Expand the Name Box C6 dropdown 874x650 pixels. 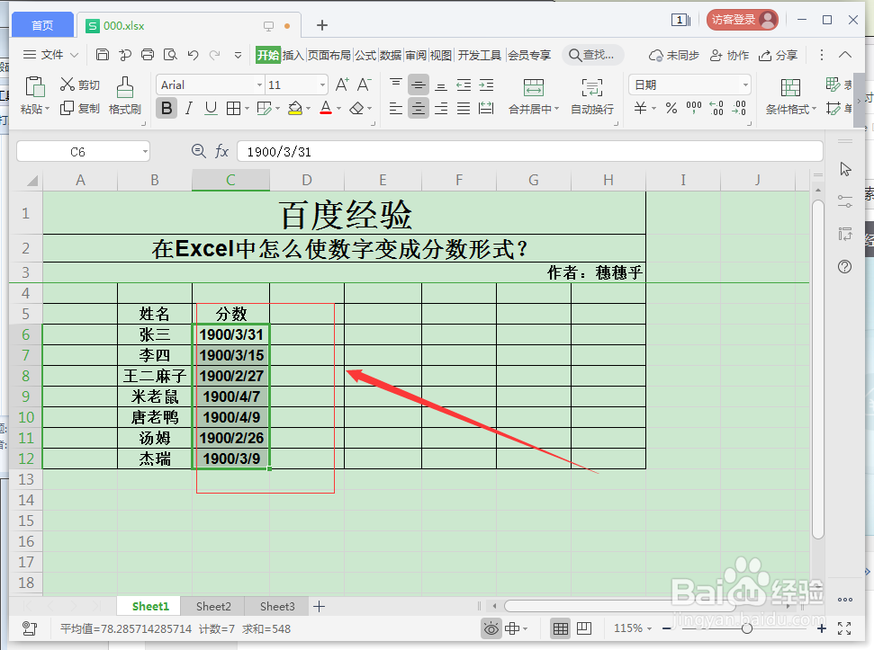pos(145,151)
